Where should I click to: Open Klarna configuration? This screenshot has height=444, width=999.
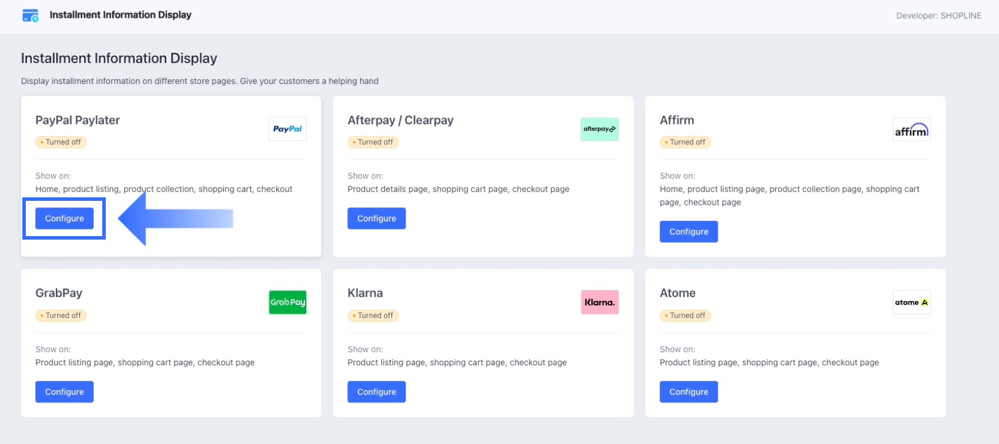click(377, 392)
